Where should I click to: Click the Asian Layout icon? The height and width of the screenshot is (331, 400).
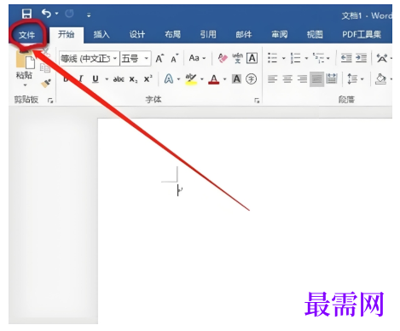pyautogui.click(x=381, y=58)
